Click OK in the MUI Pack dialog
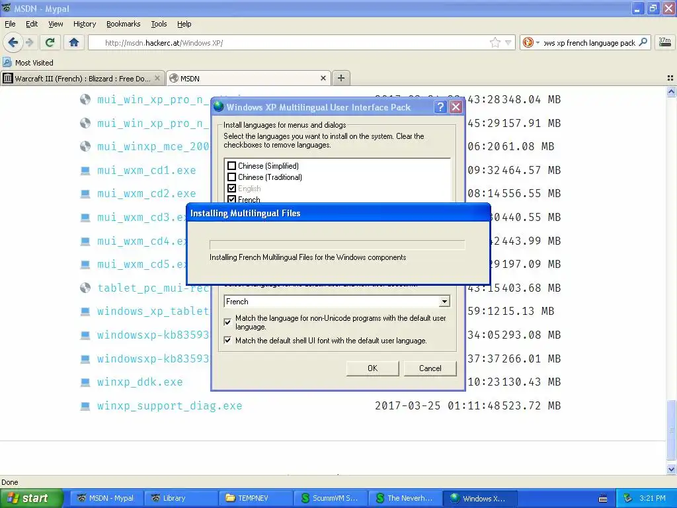677x508 pixels. (x=372, y=368)
